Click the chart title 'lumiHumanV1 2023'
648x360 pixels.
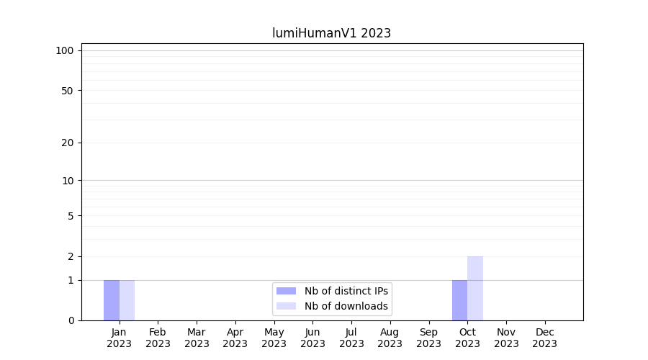(x=332, y=33)
